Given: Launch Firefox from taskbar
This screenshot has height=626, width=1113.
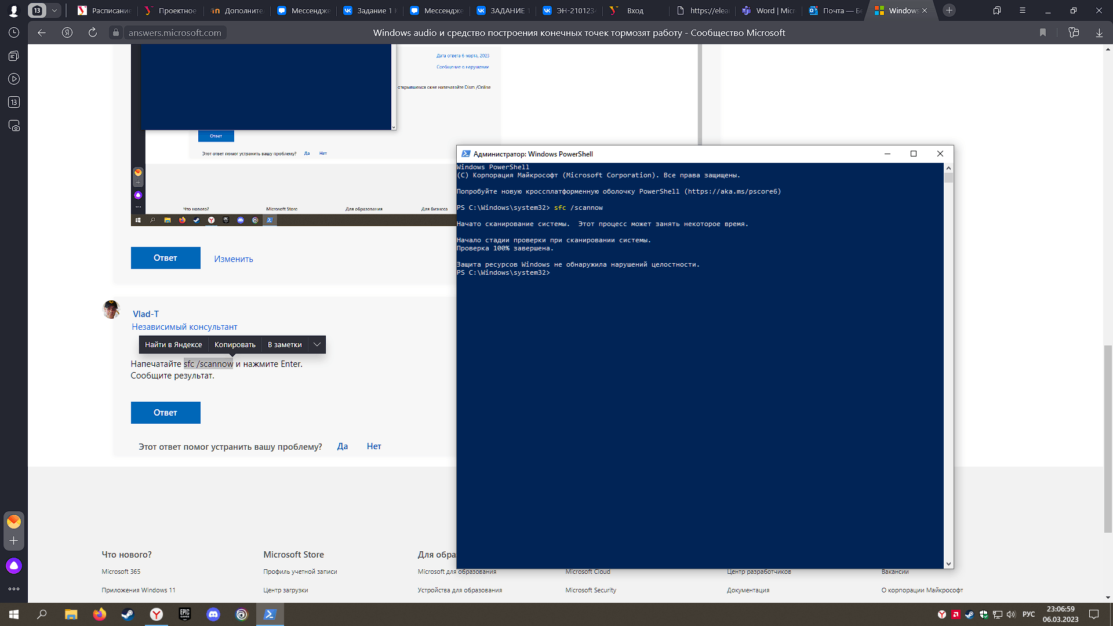Looking at the screenshot, I should pyautogui.click(x=100, y=614).
